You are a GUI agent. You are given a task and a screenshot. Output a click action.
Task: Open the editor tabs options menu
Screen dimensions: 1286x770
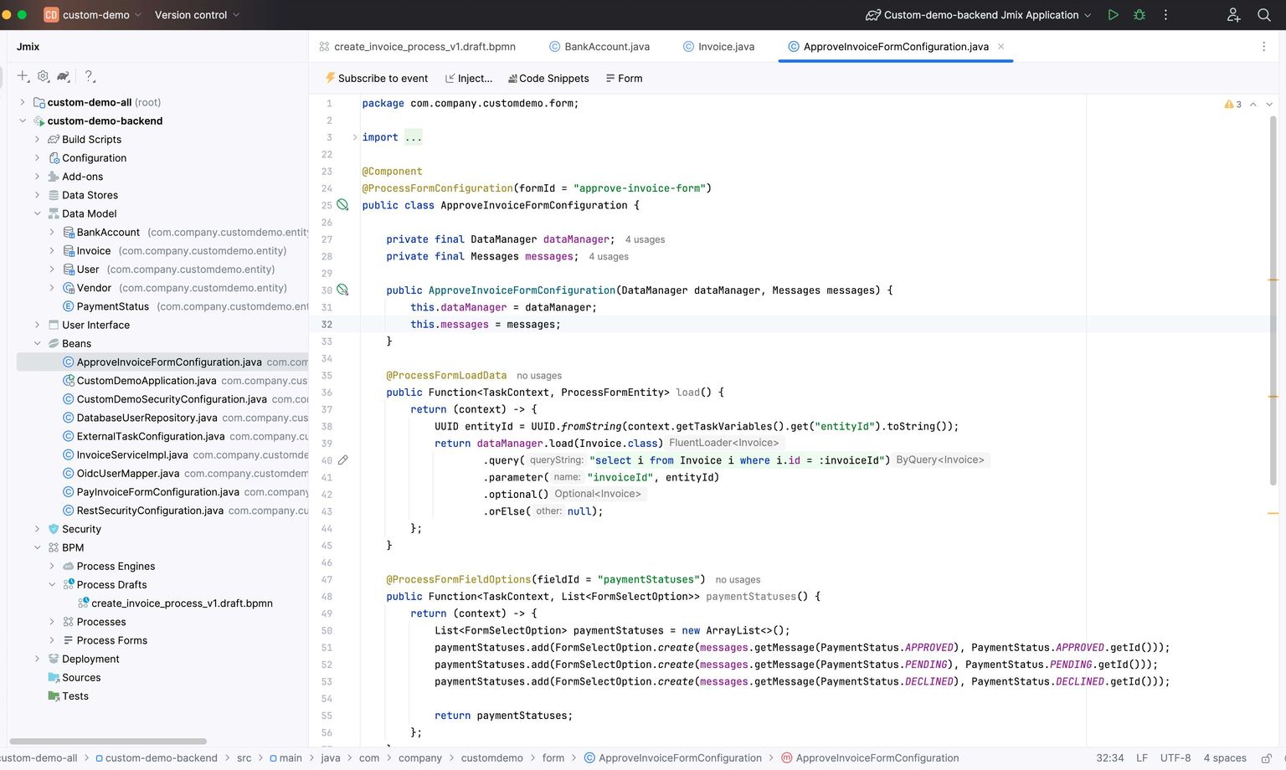click(x=1263, y=47)
